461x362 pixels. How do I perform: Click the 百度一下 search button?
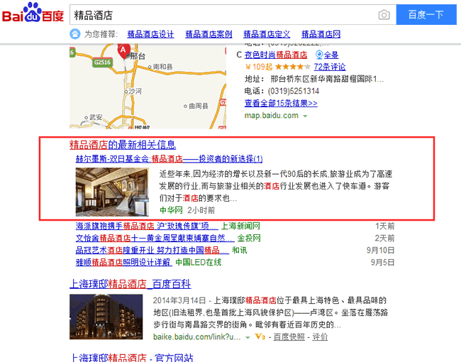point(426,14)
